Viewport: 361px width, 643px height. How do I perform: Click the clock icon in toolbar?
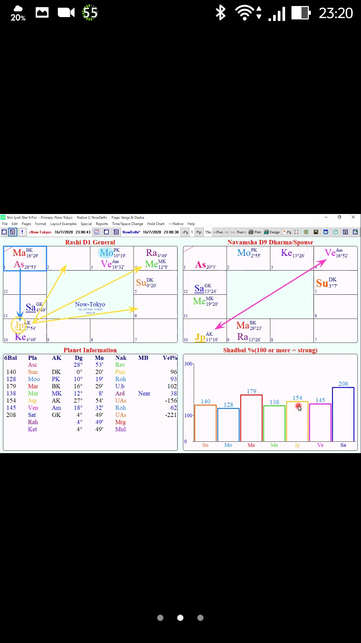336,232
